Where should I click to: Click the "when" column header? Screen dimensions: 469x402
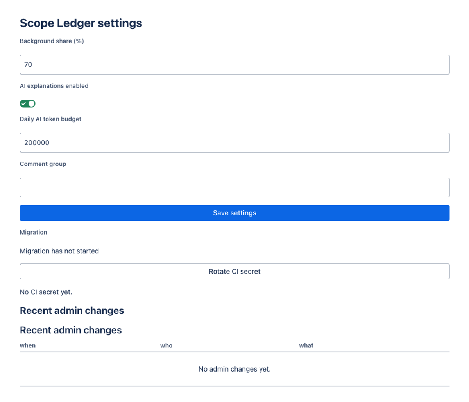coord(28,345)
